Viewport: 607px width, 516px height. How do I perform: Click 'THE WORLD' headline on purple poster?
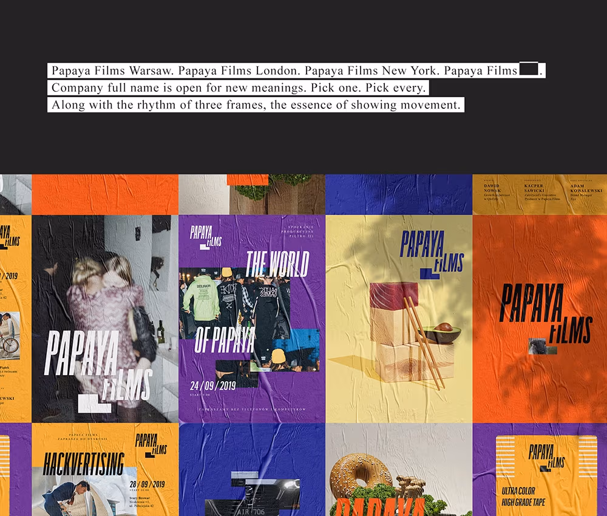277,264
